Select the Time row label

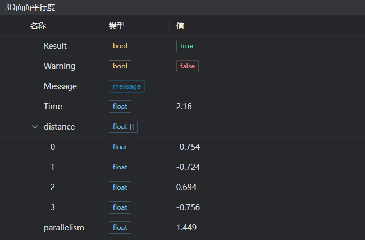pyautogui.click(x=53, y=107)
